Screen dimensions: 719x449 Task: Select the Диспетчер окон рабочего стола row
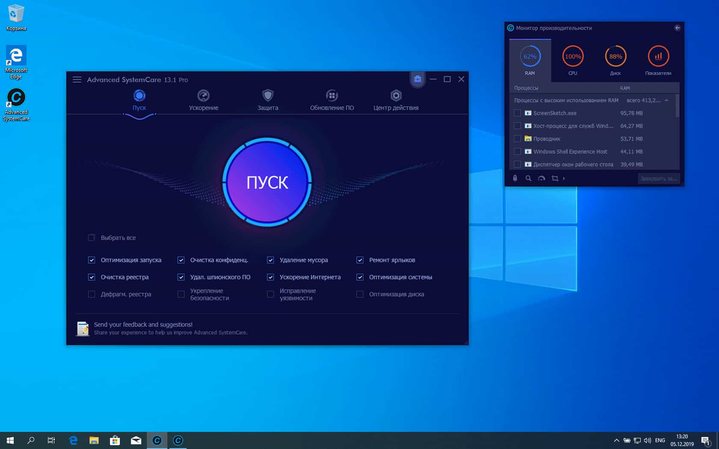point(592,164)
